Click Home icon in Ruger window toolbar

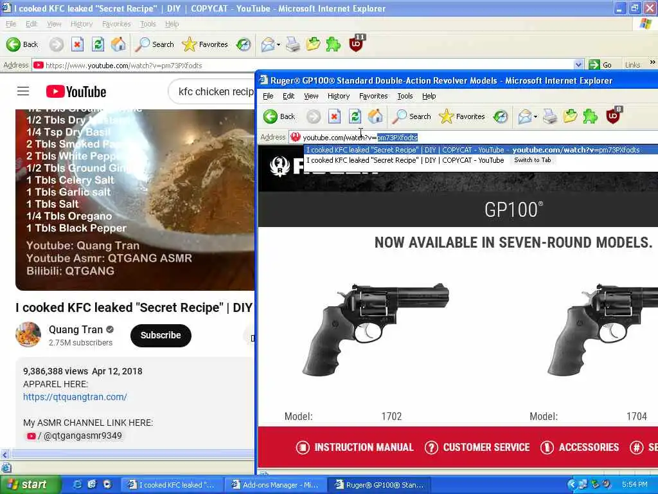tap(375, 116)
